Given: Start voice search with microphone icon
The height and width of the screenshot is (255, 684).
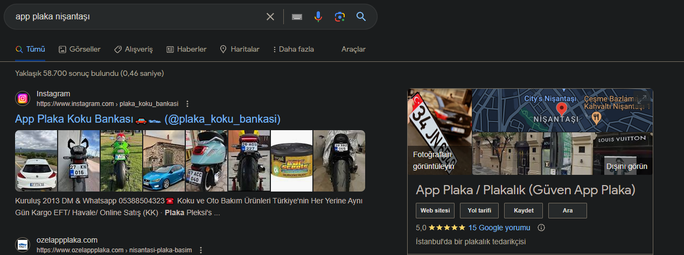Looking at the screenshot, I should pyautogui.click(x=318, y=17).
